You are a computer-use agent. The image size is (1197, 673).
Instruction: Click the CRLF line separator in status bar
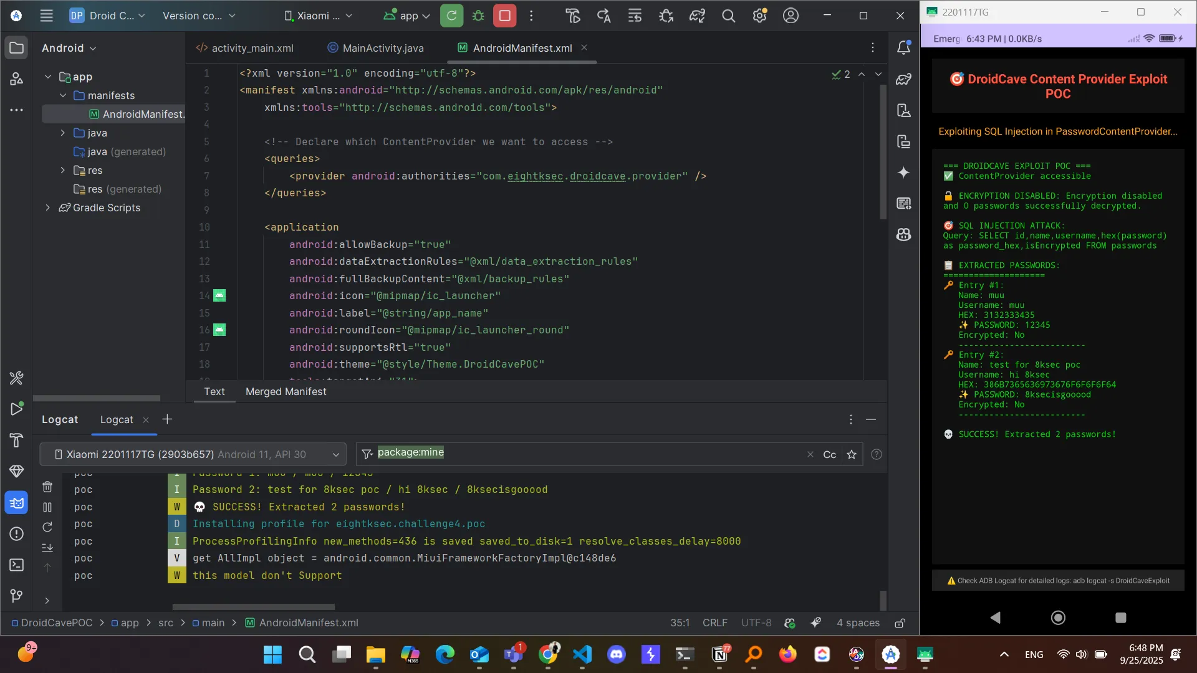pyautogui.click(x=714, y=623)
